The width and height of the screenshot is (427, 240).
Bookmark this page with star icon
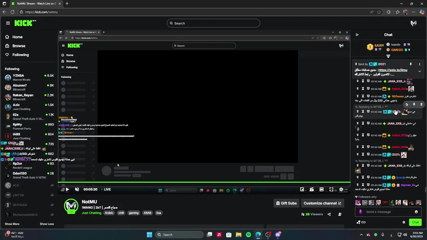click(x=379, y=12)
